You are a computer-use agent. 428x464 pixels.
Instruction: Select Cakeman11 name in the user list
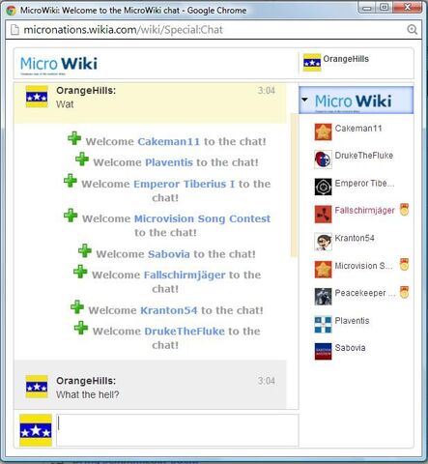[x=358, y=129]
